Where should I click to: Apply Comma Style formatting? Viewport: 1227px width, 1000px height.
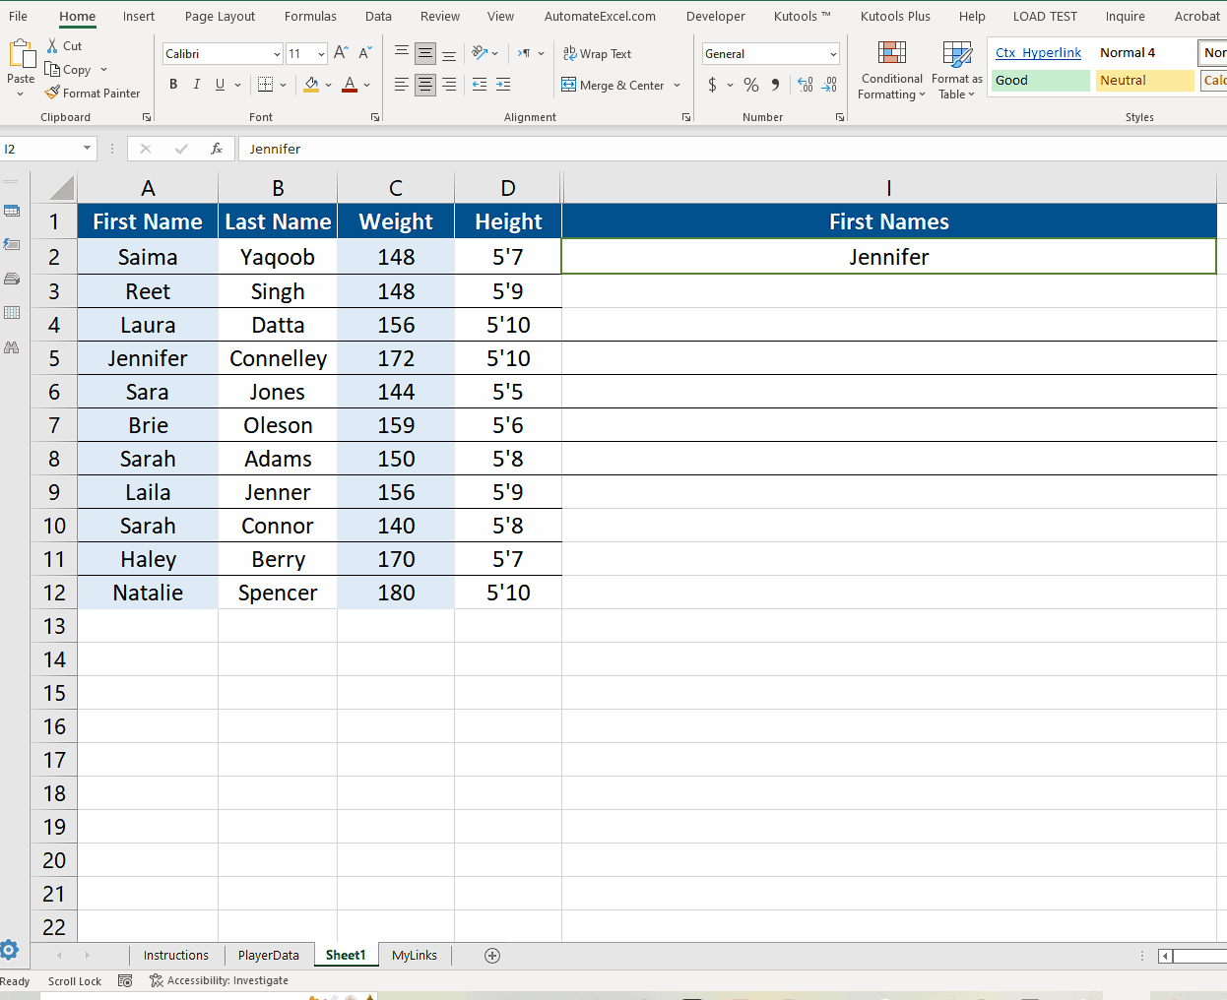coord(775,86)
